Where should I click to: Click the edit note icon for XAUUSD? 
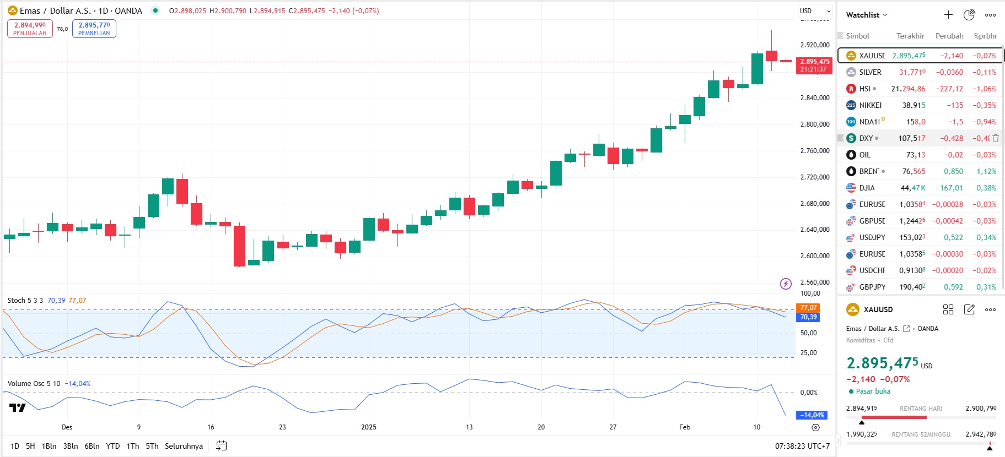click(969, 309)
